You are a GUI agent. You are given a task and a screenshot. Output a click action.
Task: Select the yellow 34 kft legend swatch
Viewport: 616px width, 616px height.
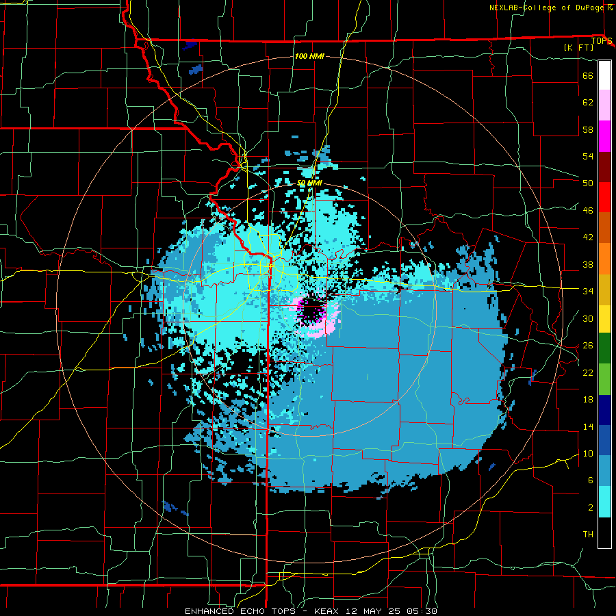pyautogui.click(x=604, y=318)
